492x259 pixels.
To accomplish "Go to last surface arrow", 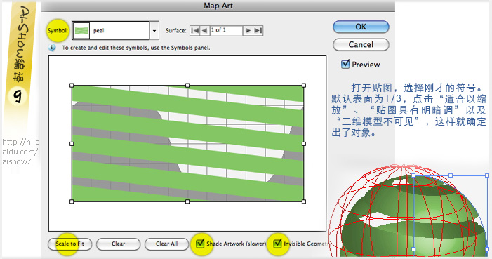I will (258, 30).
